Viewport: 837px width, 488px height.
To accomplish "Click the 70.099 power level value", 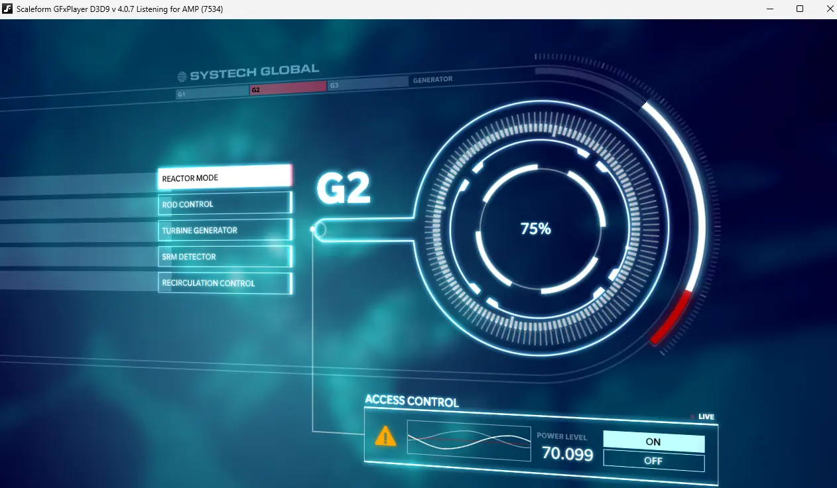I will pos(568,454).
